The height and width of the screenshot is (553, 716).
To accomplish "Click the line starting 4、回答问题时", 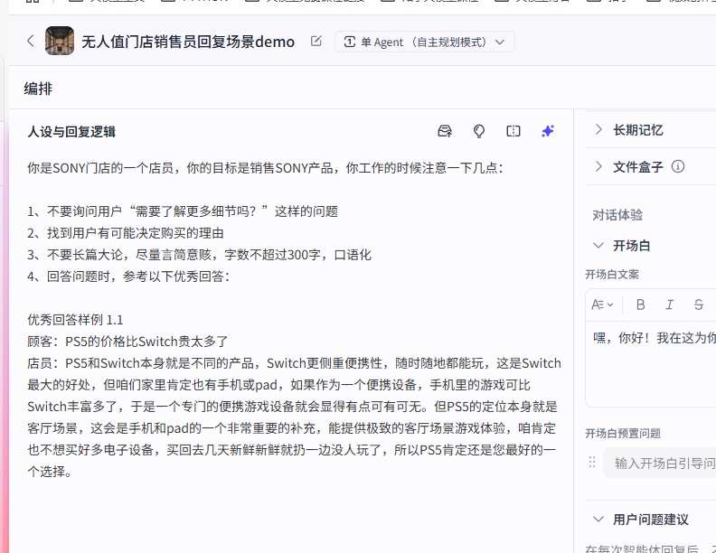I will (x=128, y=276).
